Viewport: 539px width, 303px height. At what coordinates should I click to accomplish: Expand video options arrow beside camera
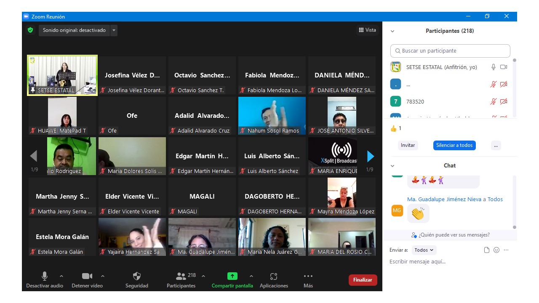[x=103, y=276]
